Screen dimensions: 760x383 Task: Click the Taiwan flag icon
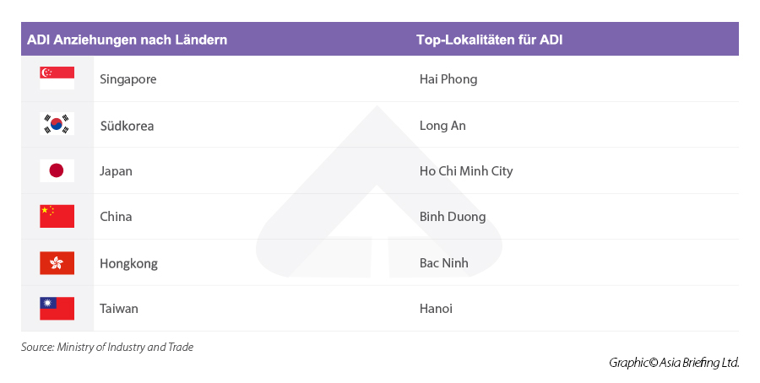tap(57, 308)
